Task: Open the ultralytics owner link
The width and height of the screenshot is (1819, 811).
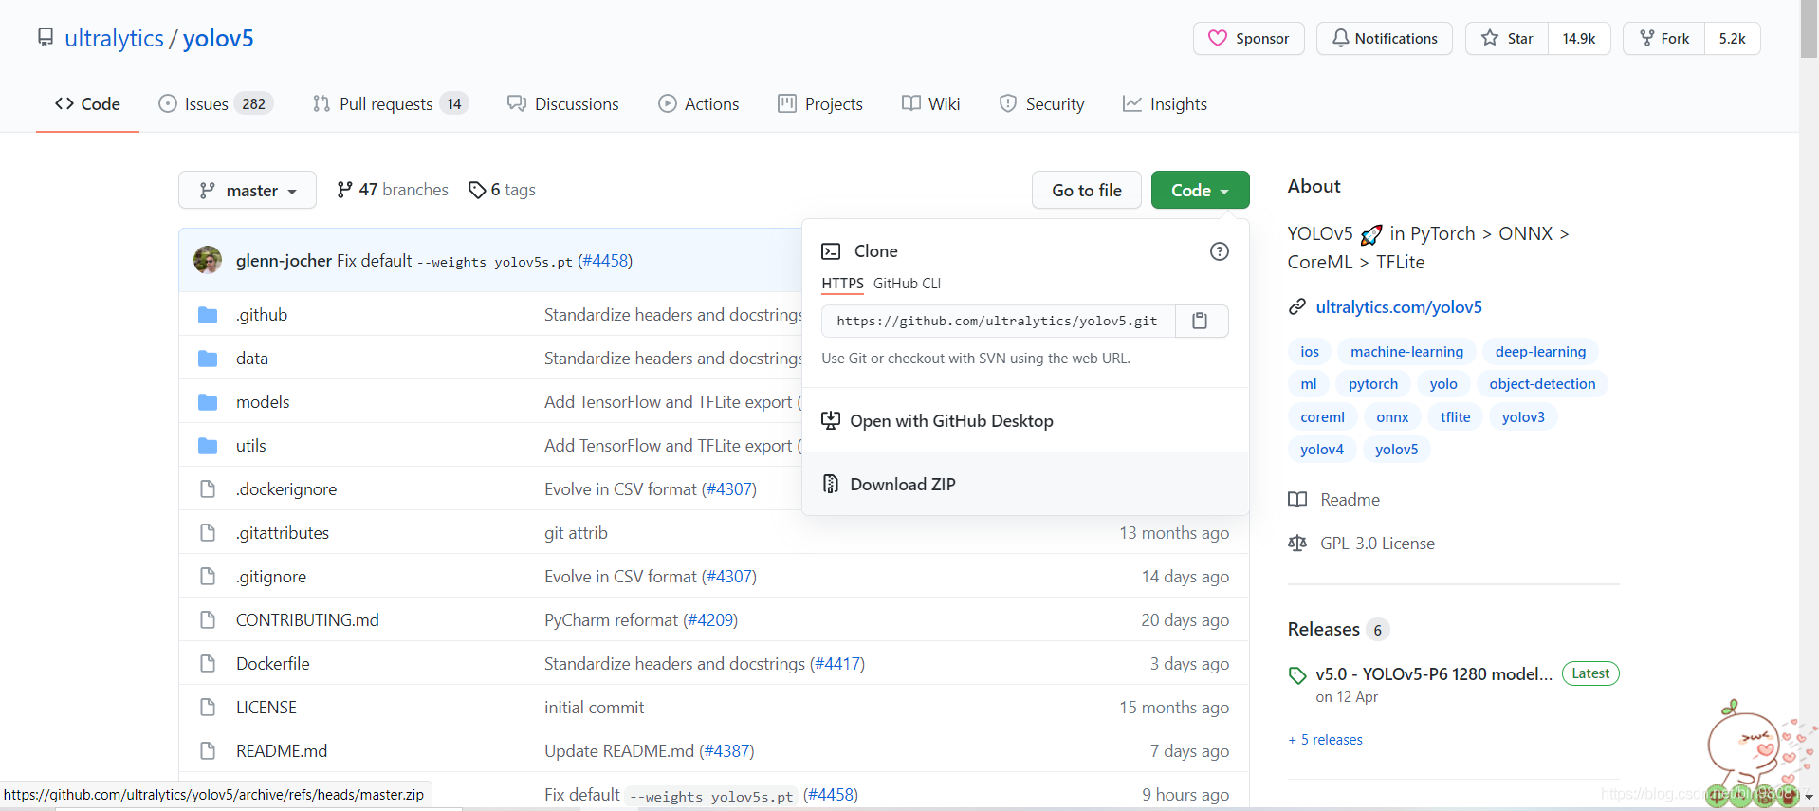Action: pos(114,38)
